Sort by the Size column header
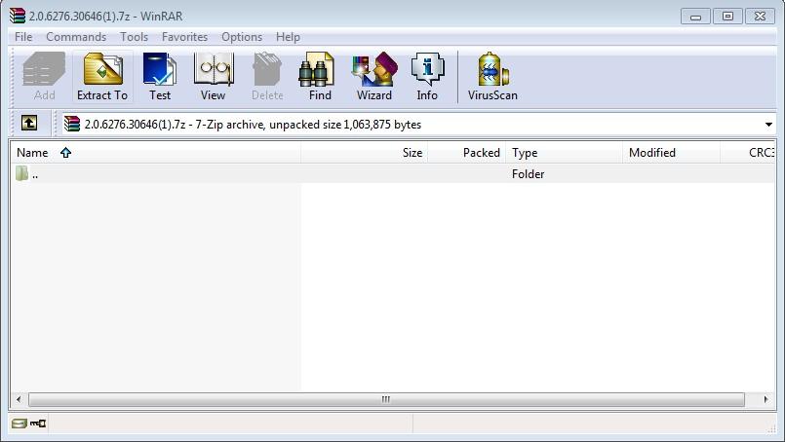The height and width of the screenshot is (442, 785). tap(364, 153)
